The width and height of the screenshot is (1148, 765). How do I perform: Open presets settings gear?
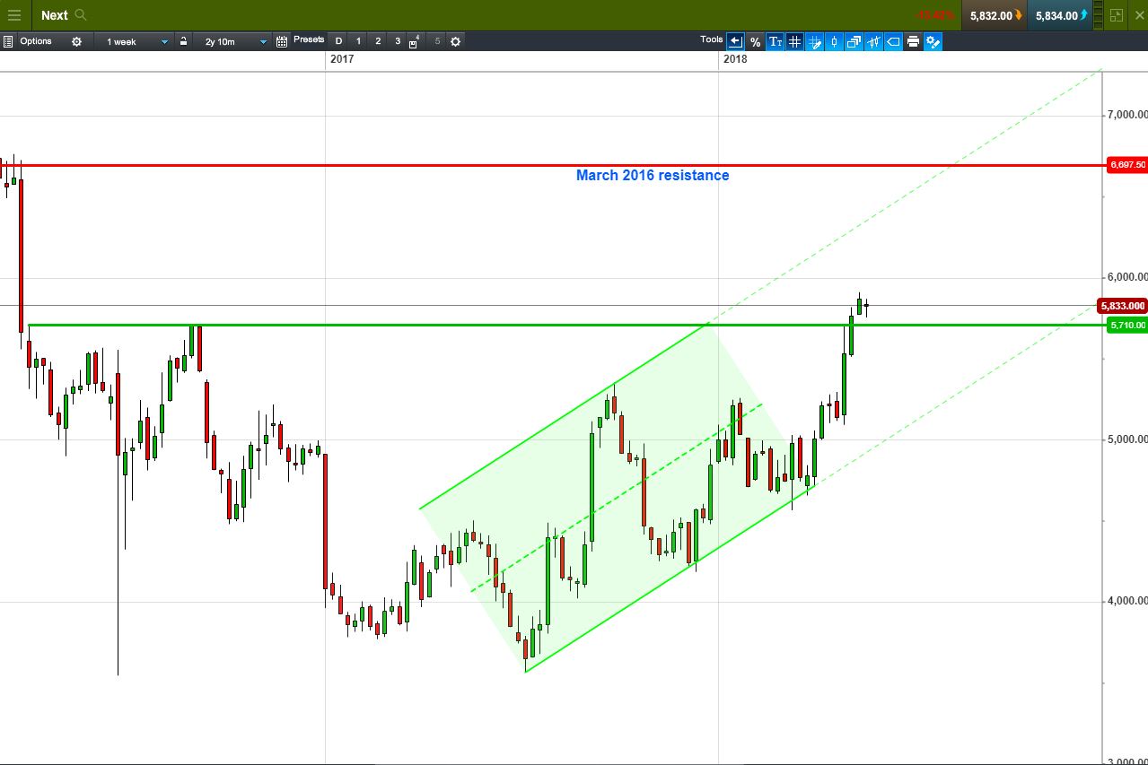tap(455, 41)
